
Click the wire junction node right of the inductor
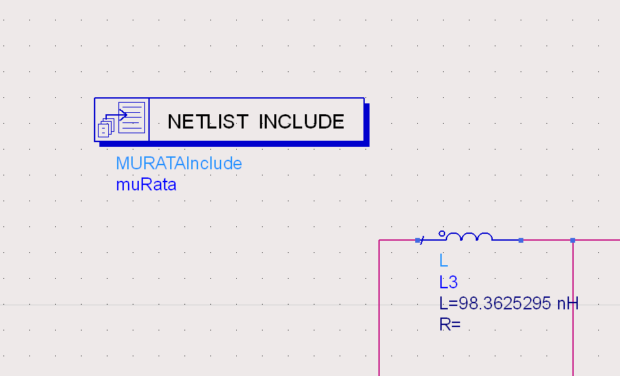[x=572, y=240]
